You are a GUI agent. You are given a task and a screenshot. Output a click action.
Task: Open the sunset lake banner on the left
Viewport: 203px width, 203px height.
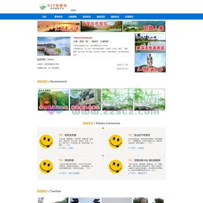(58, 26)
